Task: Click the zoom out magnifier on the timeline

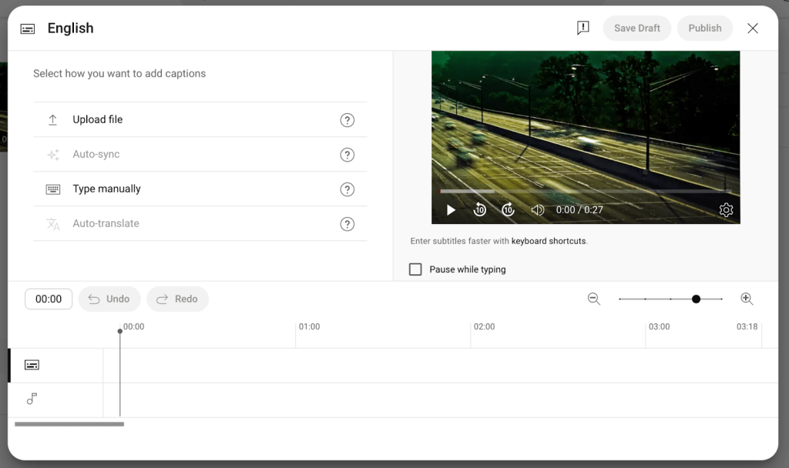Action: [594, 299]
